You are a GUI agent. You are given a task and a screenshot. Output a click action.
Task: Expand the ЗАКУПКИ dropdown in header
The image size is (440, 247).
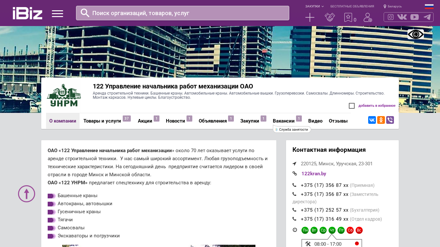click(315, 6)
